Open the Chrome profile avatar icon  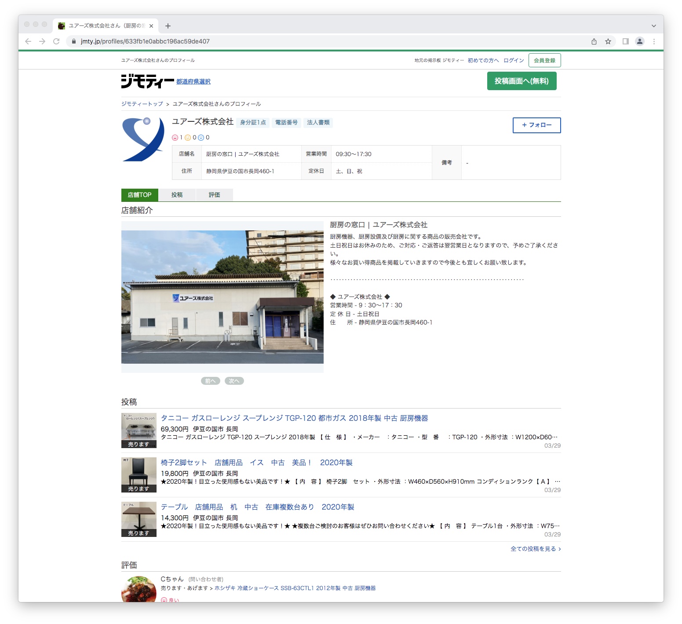tap(640, 41)
